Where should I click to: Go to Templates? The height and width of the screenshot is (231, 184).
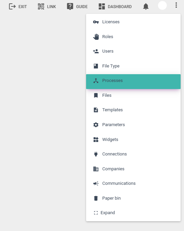[x=133, y=110]
